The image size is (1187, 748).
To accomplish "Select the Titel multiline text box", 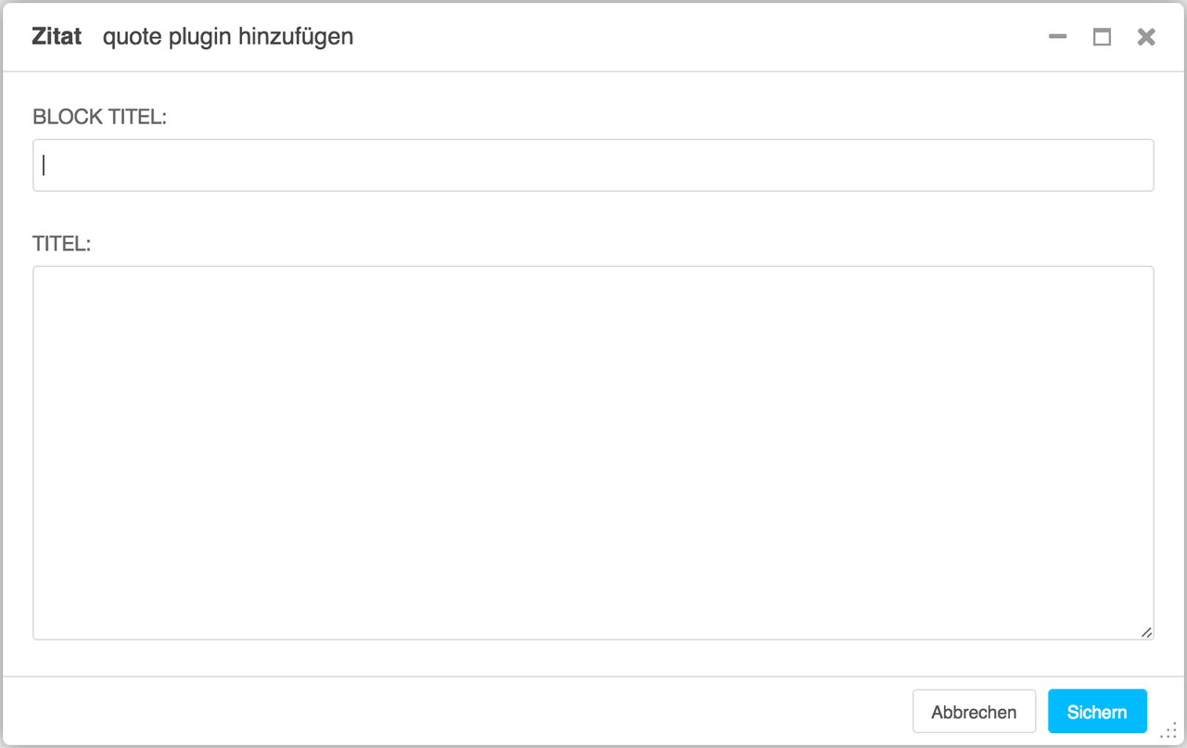I will [593, 453].
